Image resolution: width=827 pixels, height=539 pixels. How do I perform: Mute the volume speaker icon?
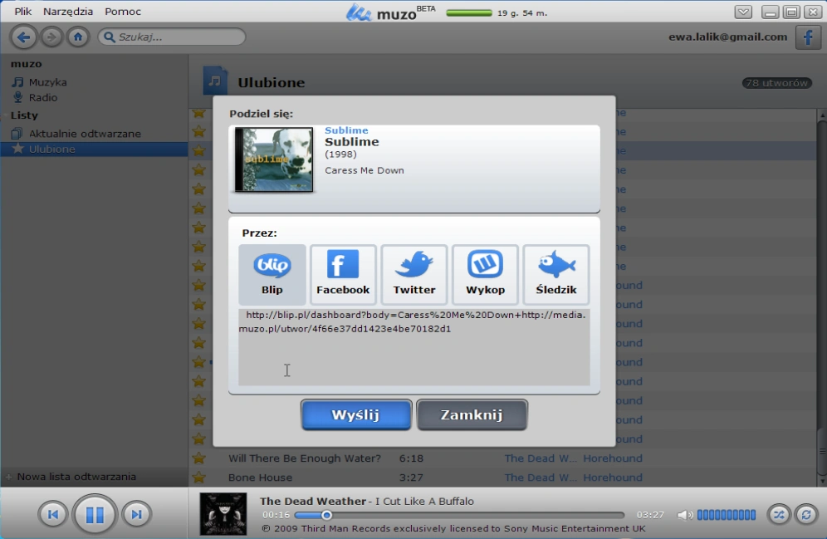(684, 515)
